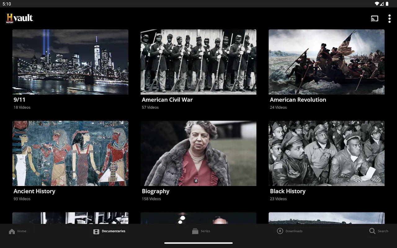Viewport: 397px width, 248px height.
Task: Tap the 158 Videos count
Action: 151,199
